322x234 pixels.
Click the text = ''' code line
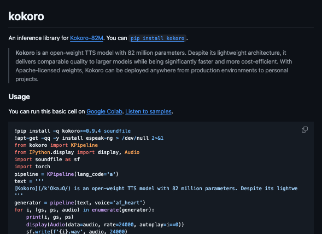(29, 181)
